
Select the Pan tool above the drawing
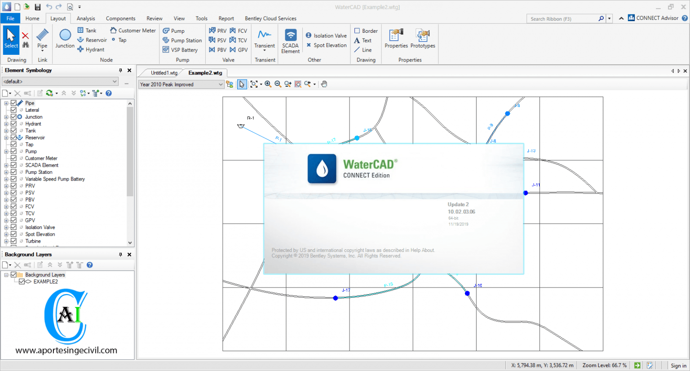coord(324,84)
